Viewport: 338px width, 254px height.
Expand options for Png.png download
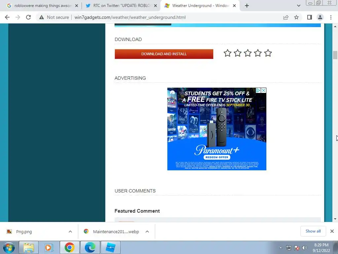point(70,232)
